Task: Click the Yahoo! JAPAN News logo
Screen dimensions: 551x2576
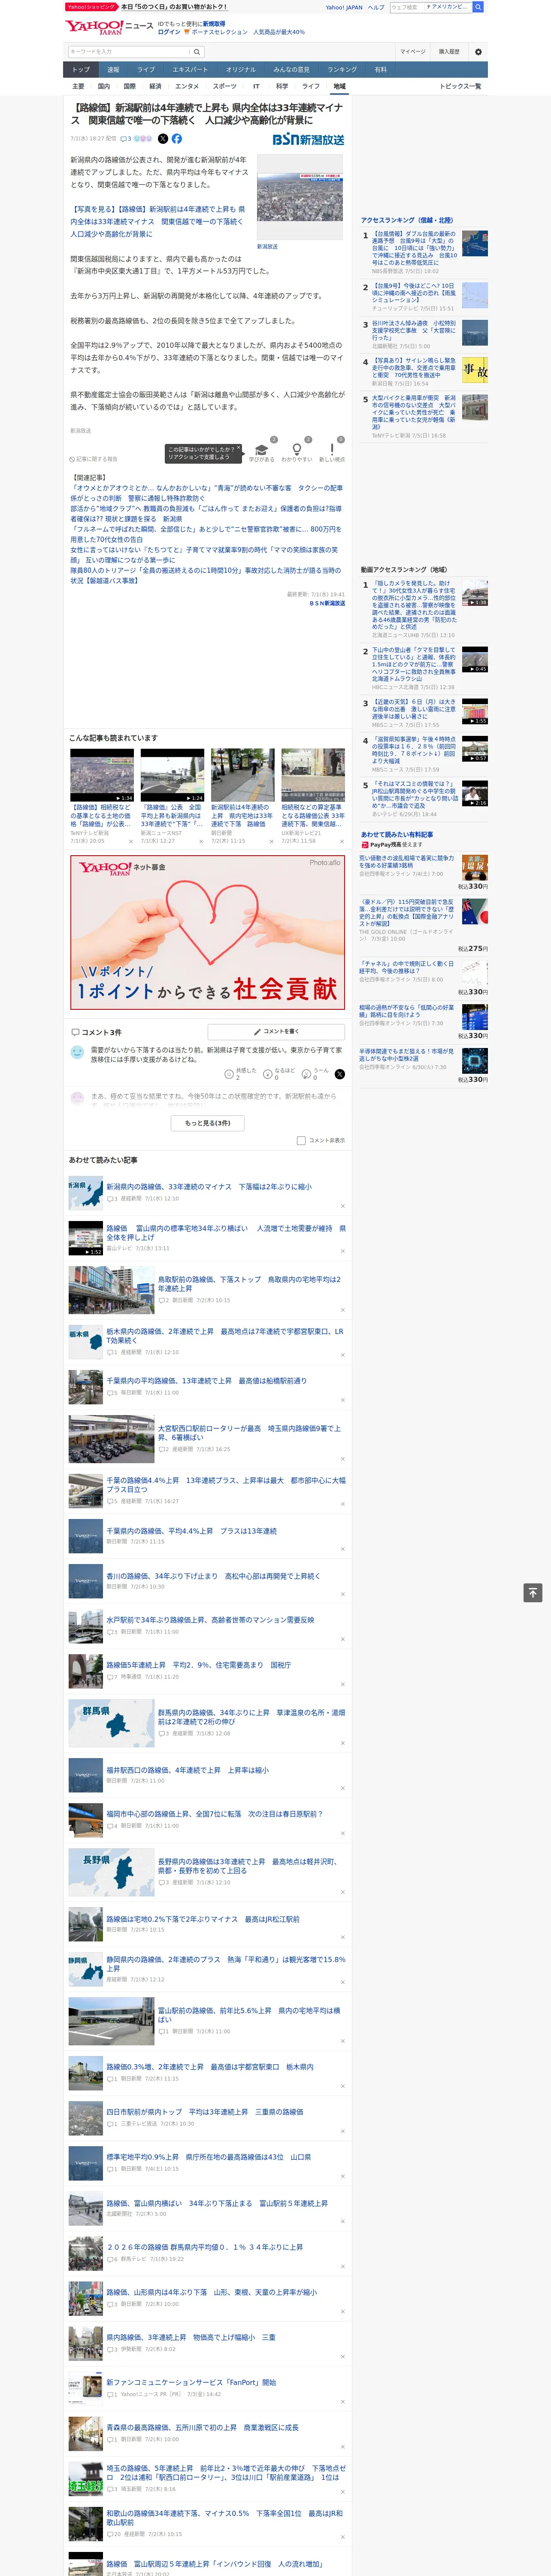Action: click(109, 27)
